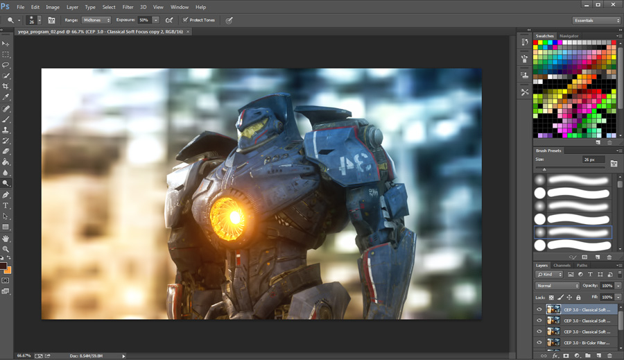Create a new layer in Layers panel
The height and width of the screenshot is (360, 624).
pos(598,356)
